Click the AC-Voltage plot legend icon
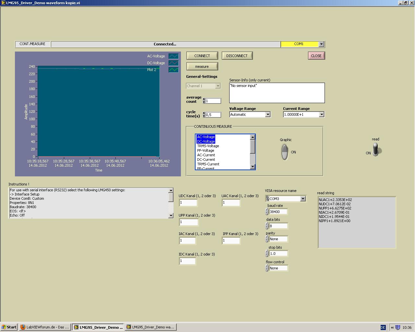 [173, 56]
